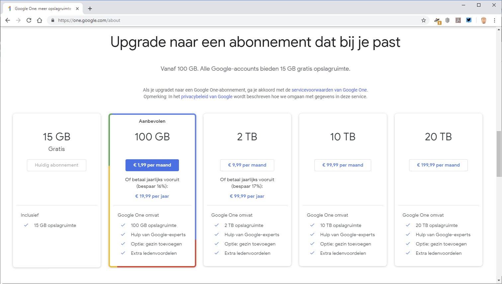Open the servicevoorwaarden van Google One link
This screenshot has width=502, height=284.
tap(329, 90)
